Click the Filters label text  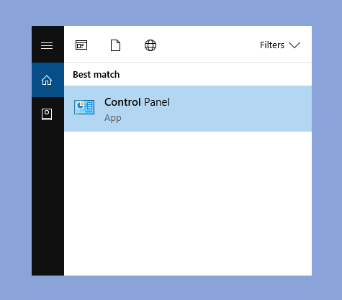(272, 45)
